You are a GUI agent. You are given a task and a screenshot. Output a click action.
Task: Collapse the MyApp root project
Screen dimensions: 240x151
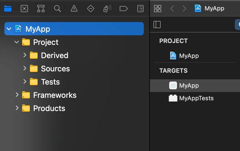[x=9, y=29]
